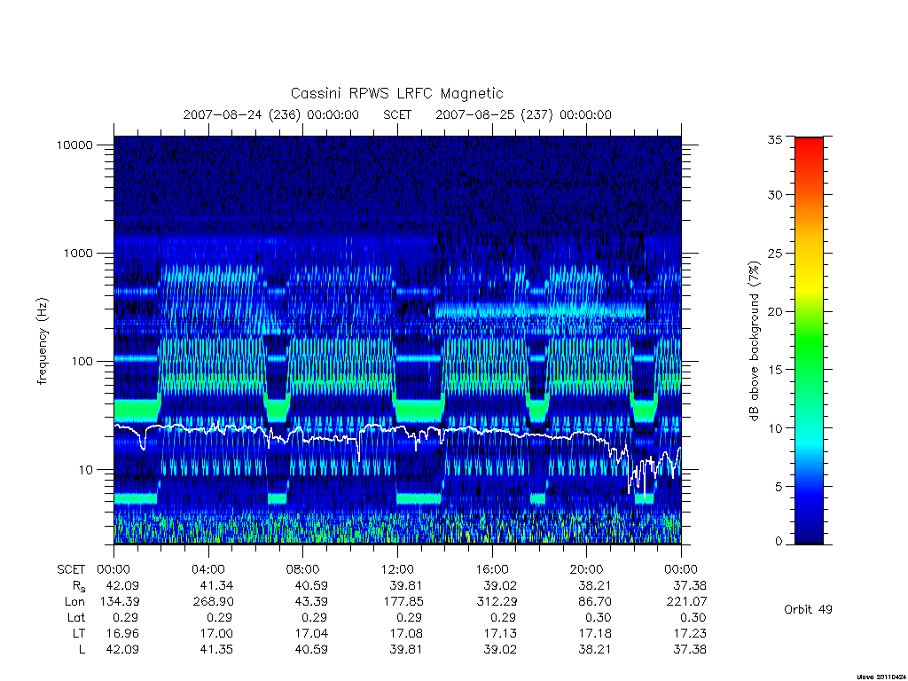Click the LT value 17.00
Image resolution: width=908 pixels, height=681 pixels.
217,633
